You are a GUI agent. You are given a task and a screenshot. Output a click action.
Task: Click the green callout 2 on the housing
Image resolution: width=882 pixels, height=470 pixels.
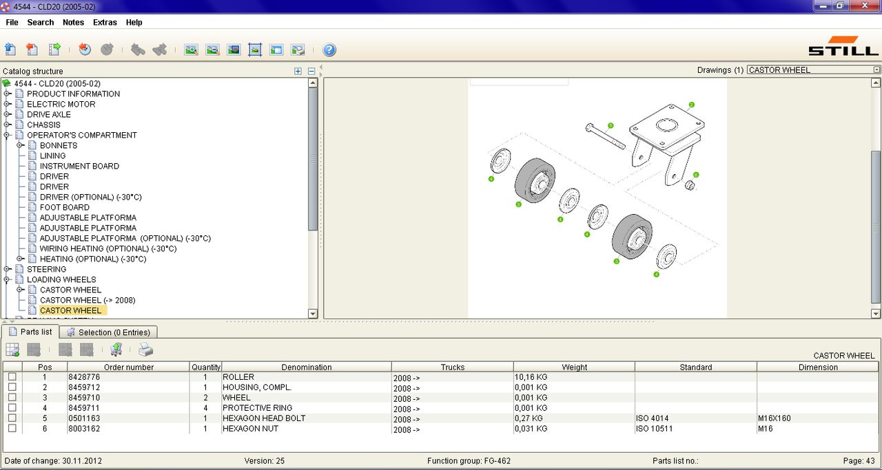[x=691, y=105]
